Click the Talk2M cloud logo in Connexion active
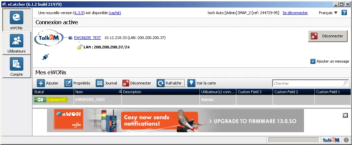This screenshot has height=145, width=352. click(49, 38)
